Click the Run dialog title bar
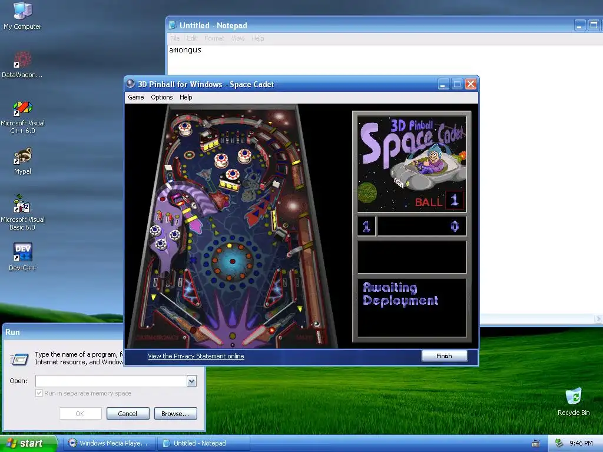This screenshot has width=603, height=452. click(64, 332)
